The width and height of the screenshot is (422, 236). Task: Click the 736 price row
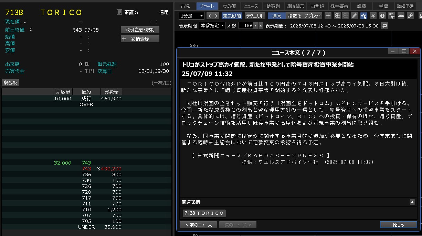point(86,175)
